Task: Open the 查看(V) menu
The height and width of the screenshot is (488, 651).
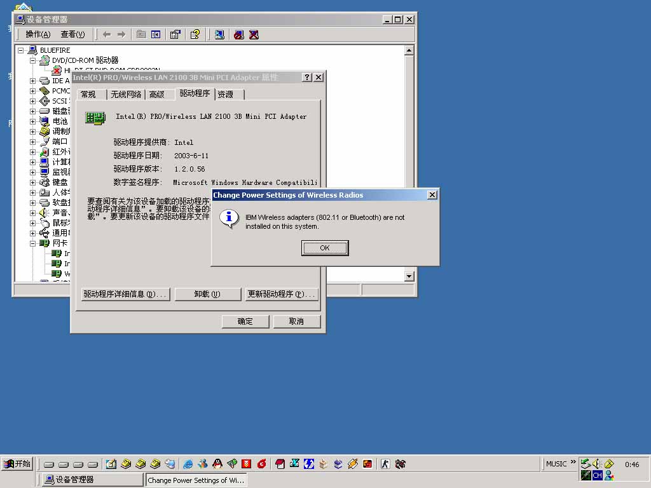Action: [x=72, y=34]
